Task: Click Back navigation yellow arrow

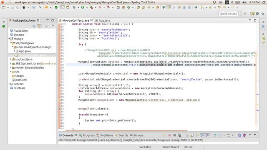Action: click(224, 7)
